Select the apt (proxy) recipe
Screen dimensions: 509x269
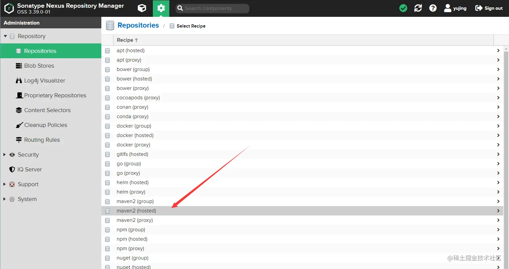(302, 60)
